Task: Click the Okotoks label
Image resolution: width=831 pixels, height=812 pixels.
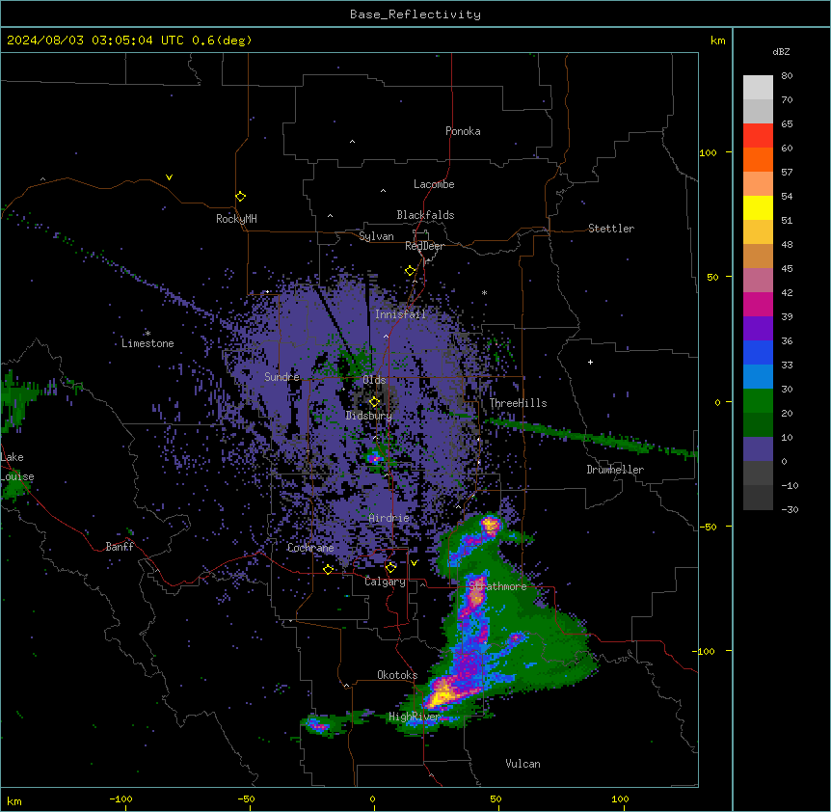Action: [x=397, y=675]
